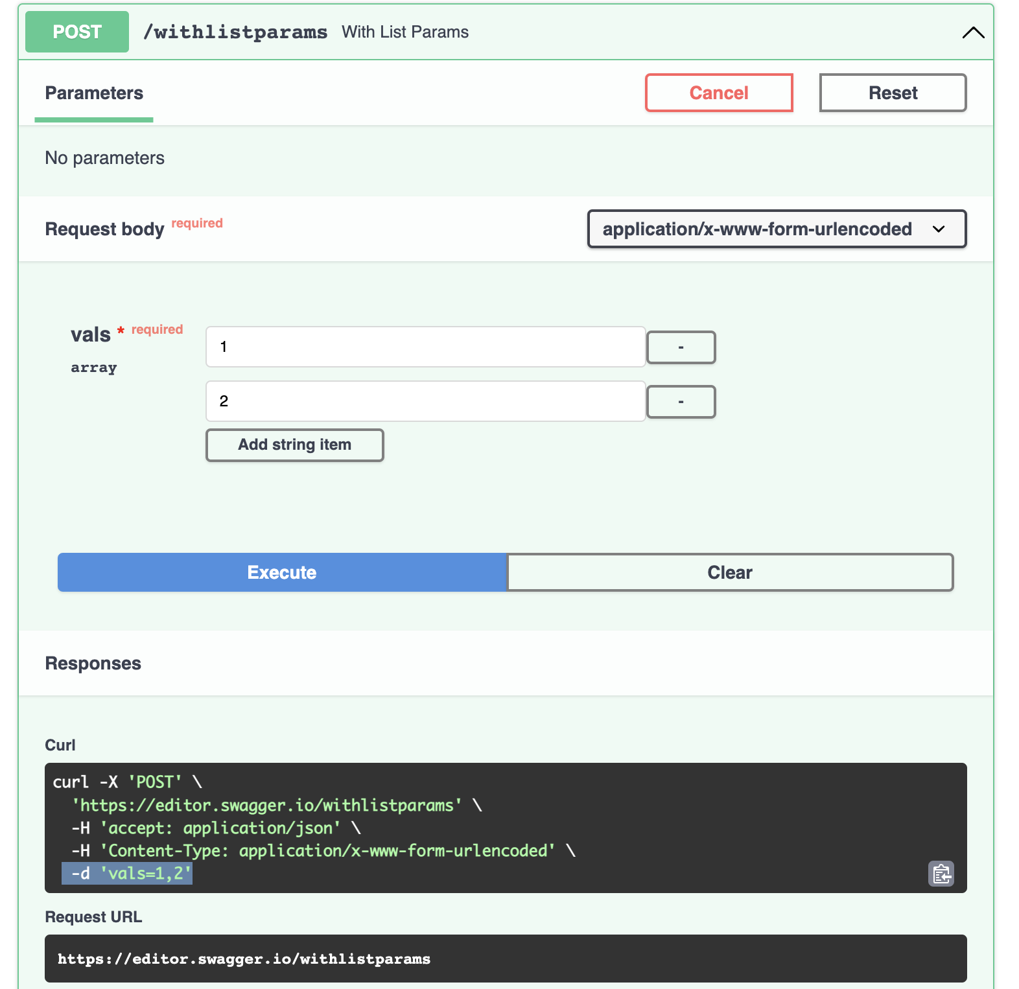Image resolution: width=1019 pixels, height=989 pixels.
Task: Click the 'With List Params' summary text
Action: point(405,32)
